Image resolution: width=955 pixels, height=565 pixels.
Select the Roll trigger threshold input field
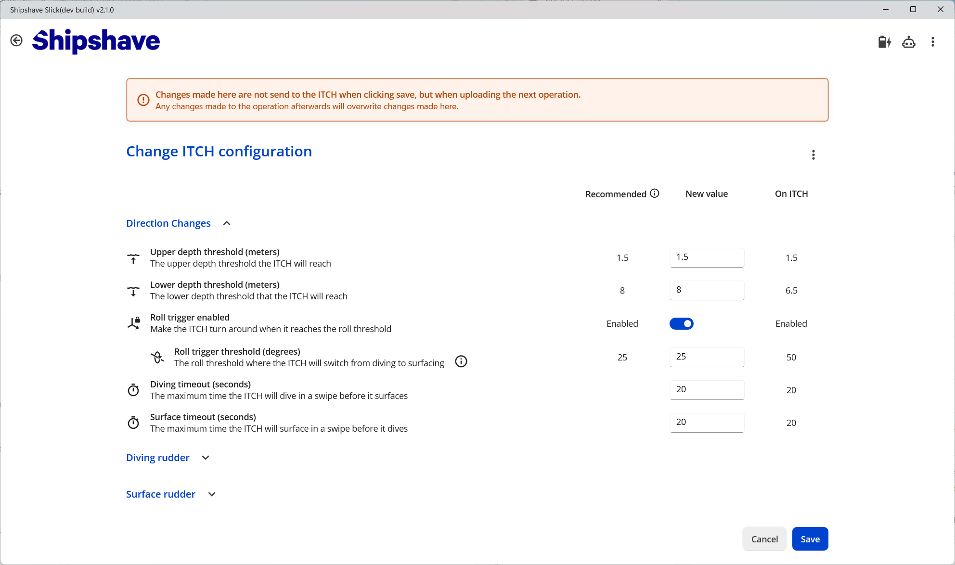click(x=707, y=357)
